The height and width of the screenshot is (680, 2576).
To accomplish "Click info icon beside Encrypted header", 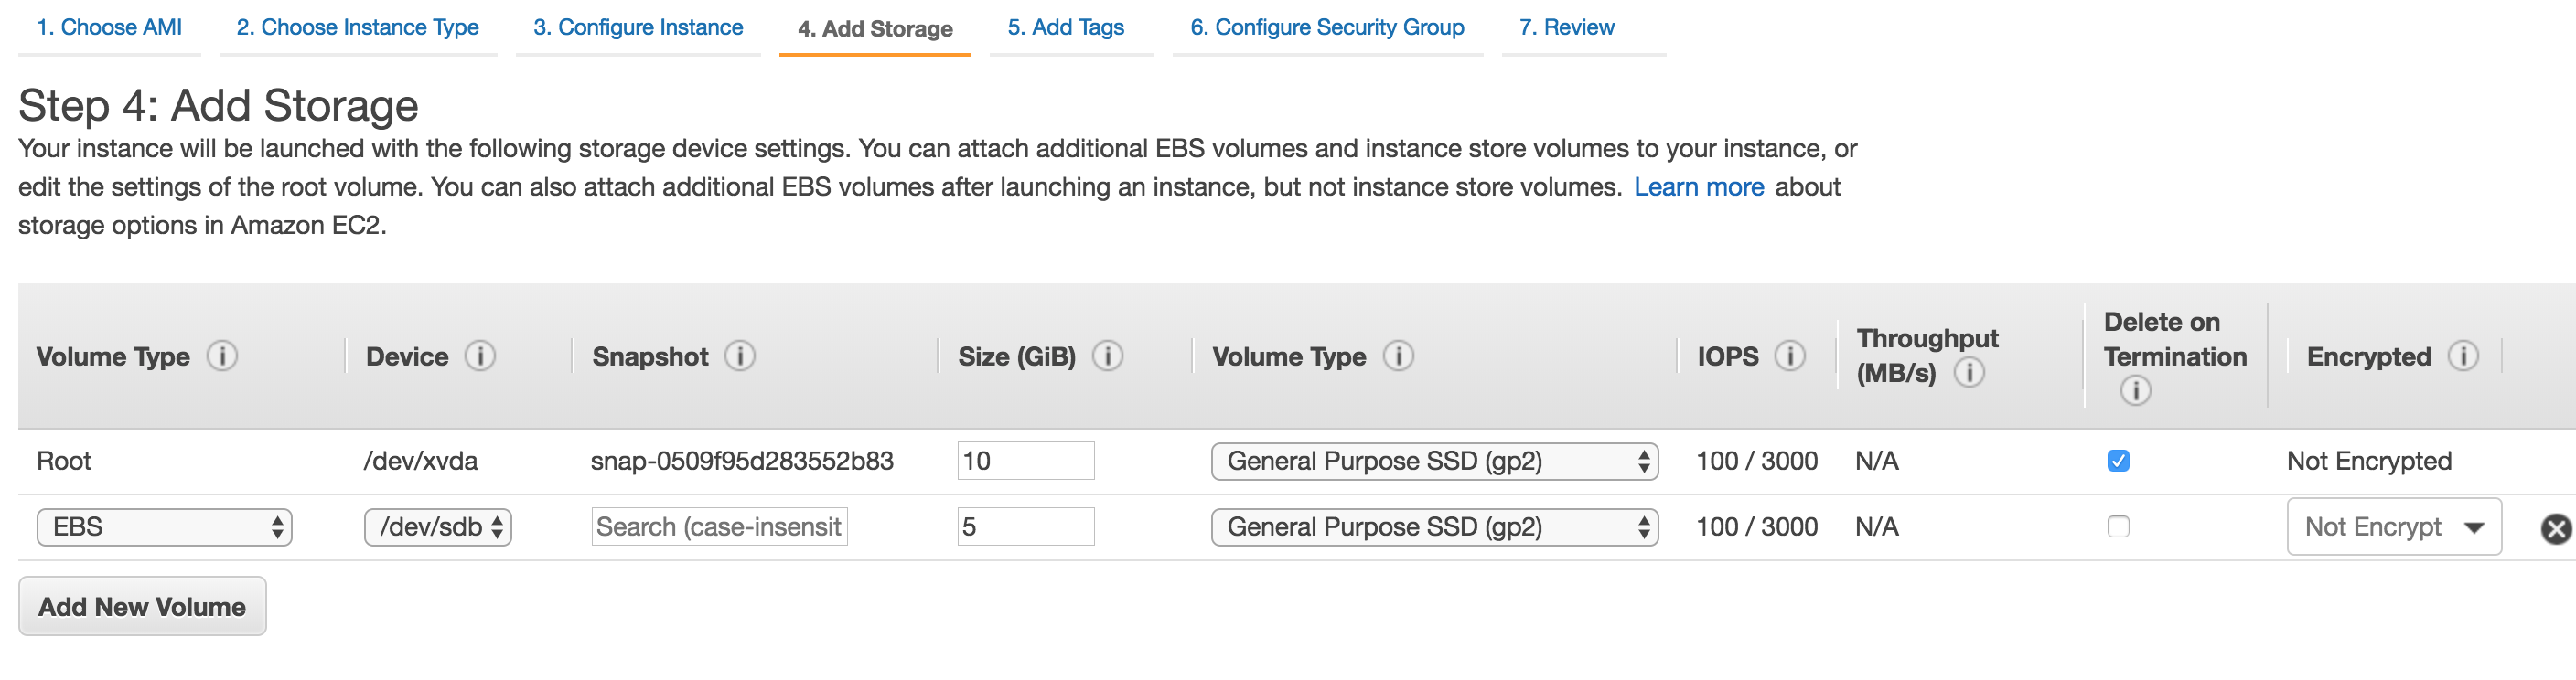I will coord(2462,356).
